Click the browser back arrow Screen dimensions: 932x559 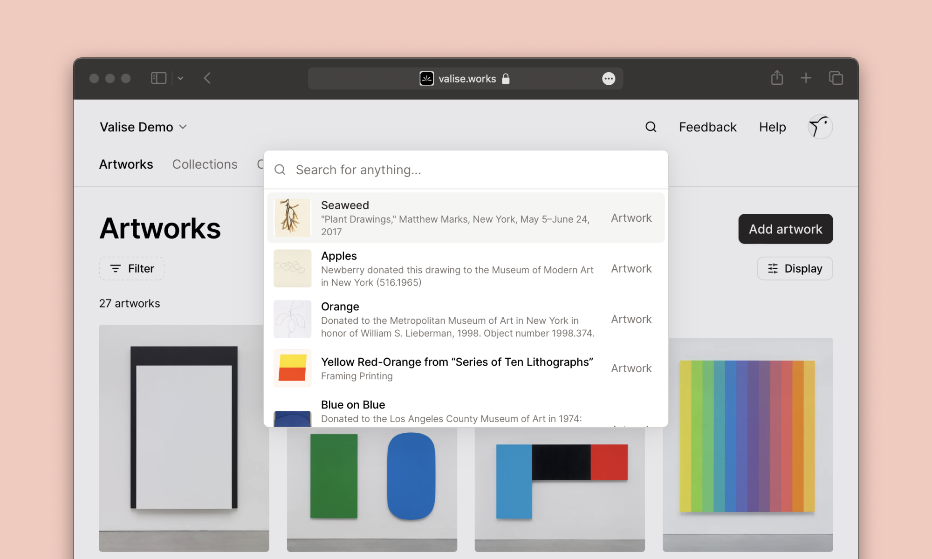click(207, 78)
